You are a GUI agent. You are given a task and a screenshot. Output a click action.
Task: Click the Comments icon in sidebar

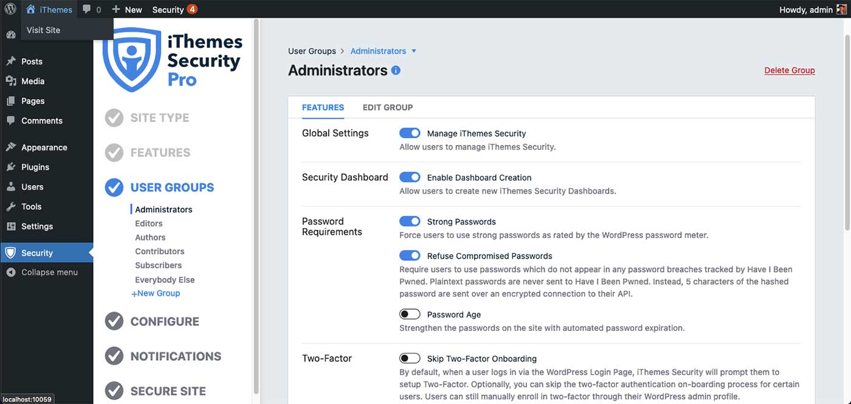11,120
